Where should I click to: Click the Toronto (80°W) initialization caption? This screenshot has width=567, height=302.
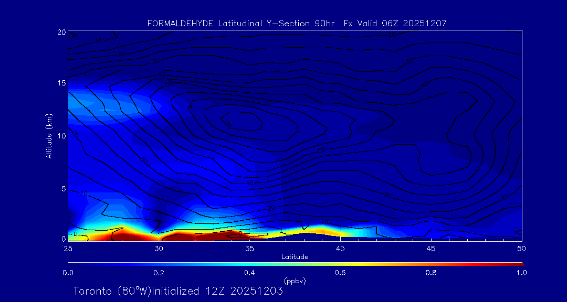[178, 291]
